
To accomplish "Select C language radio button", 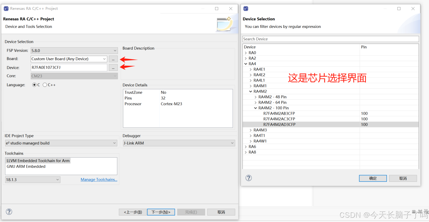I will (34, 85).
